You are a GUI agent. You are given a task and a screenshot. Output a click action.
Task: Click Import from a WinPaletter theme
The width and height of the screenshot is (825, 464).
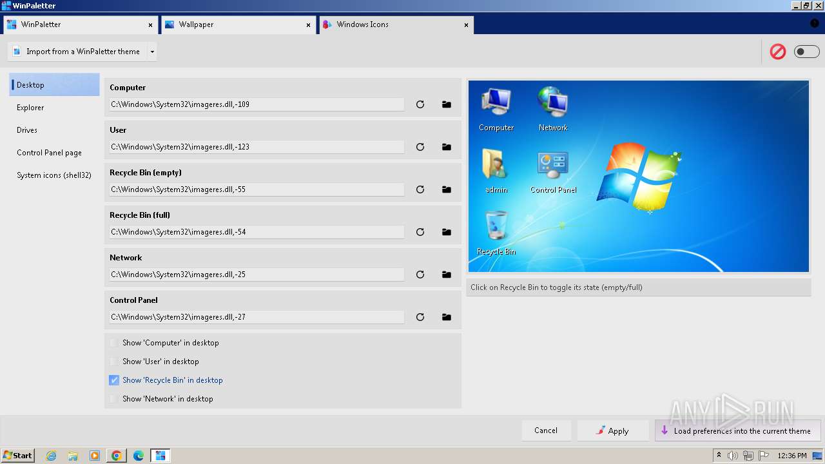click(77, 52)
